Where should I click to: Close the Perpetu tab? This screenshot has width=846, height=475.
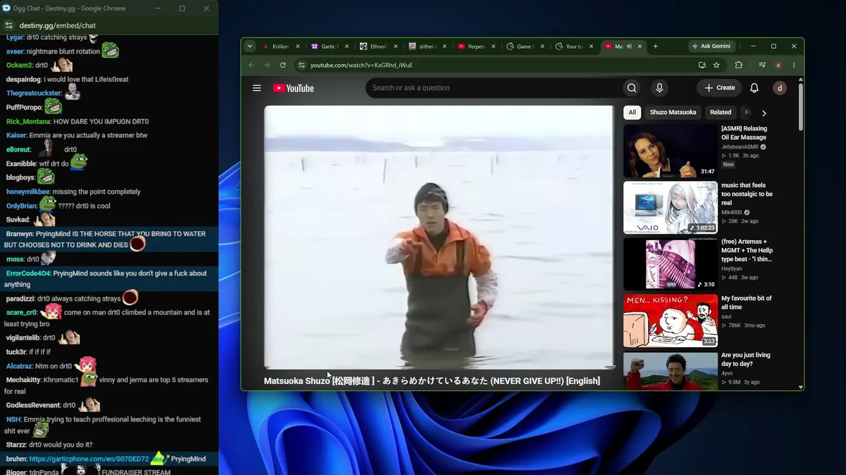click(494, 46)
